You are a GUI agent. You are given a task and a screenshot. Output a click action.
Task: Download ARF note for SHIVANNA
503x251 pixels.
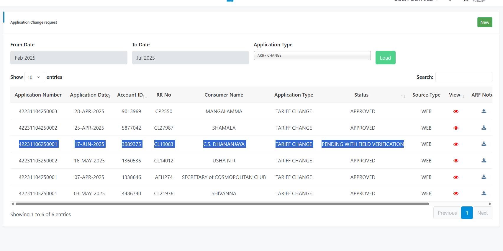tap(484, 193)
